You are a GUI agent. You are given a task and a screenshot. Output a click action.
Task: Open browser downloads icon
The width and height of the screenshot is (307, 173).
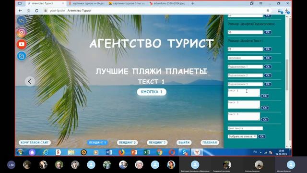point(287,11)
